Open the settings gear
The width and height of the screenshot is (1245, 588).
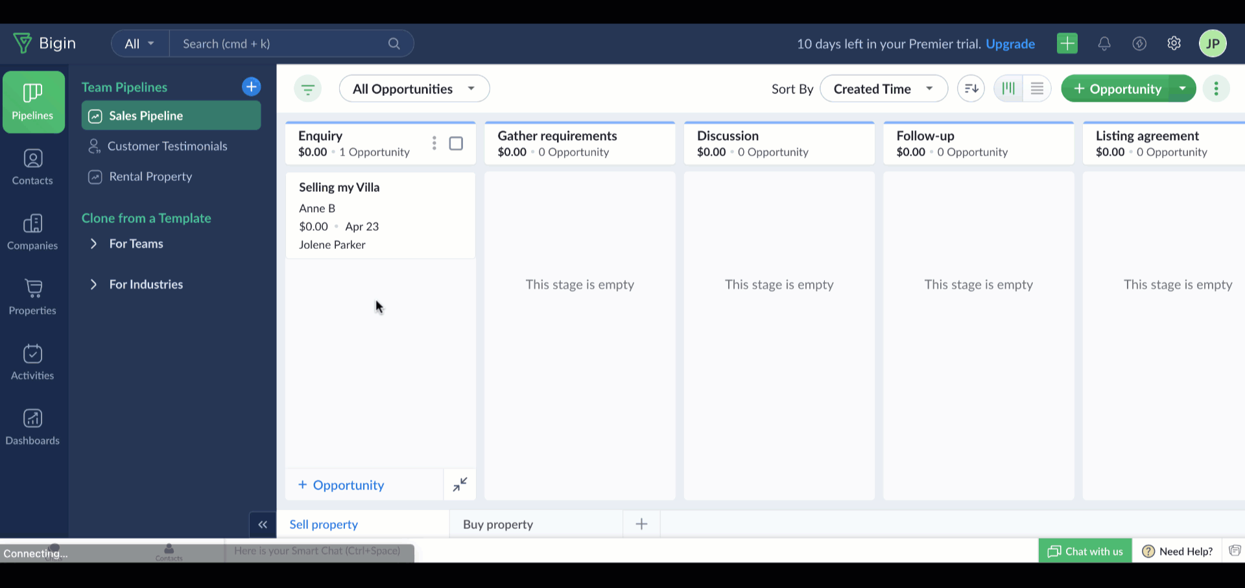pyautogui.click(x=1174, y=43)
